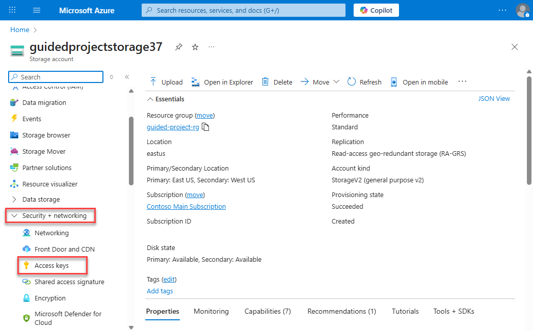Click the global Search resources box
Viewport: 533px width, 331px height.
point(244,10)
